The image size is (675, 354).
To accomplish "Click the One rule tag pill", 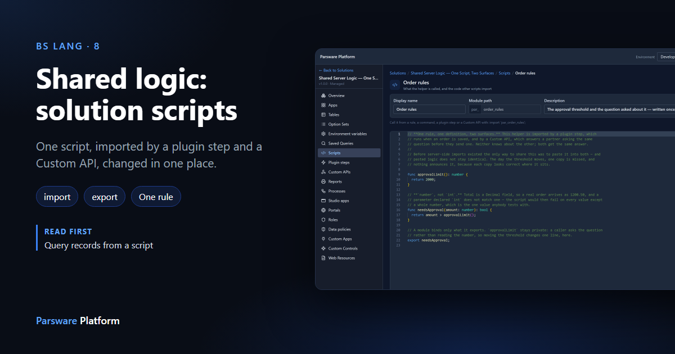I will (156, 197).
